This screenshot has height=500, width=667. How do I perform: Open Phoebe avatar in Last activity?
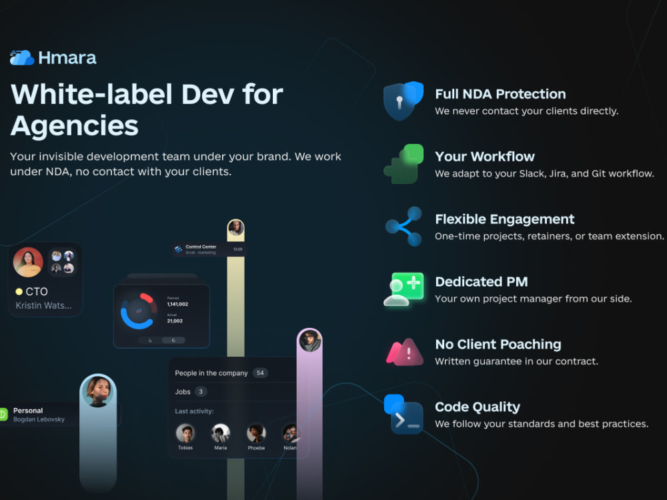tap(256, 433)
